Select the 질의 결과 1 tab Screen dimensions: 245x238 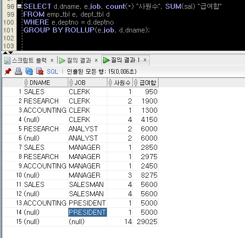coord(126,60)
